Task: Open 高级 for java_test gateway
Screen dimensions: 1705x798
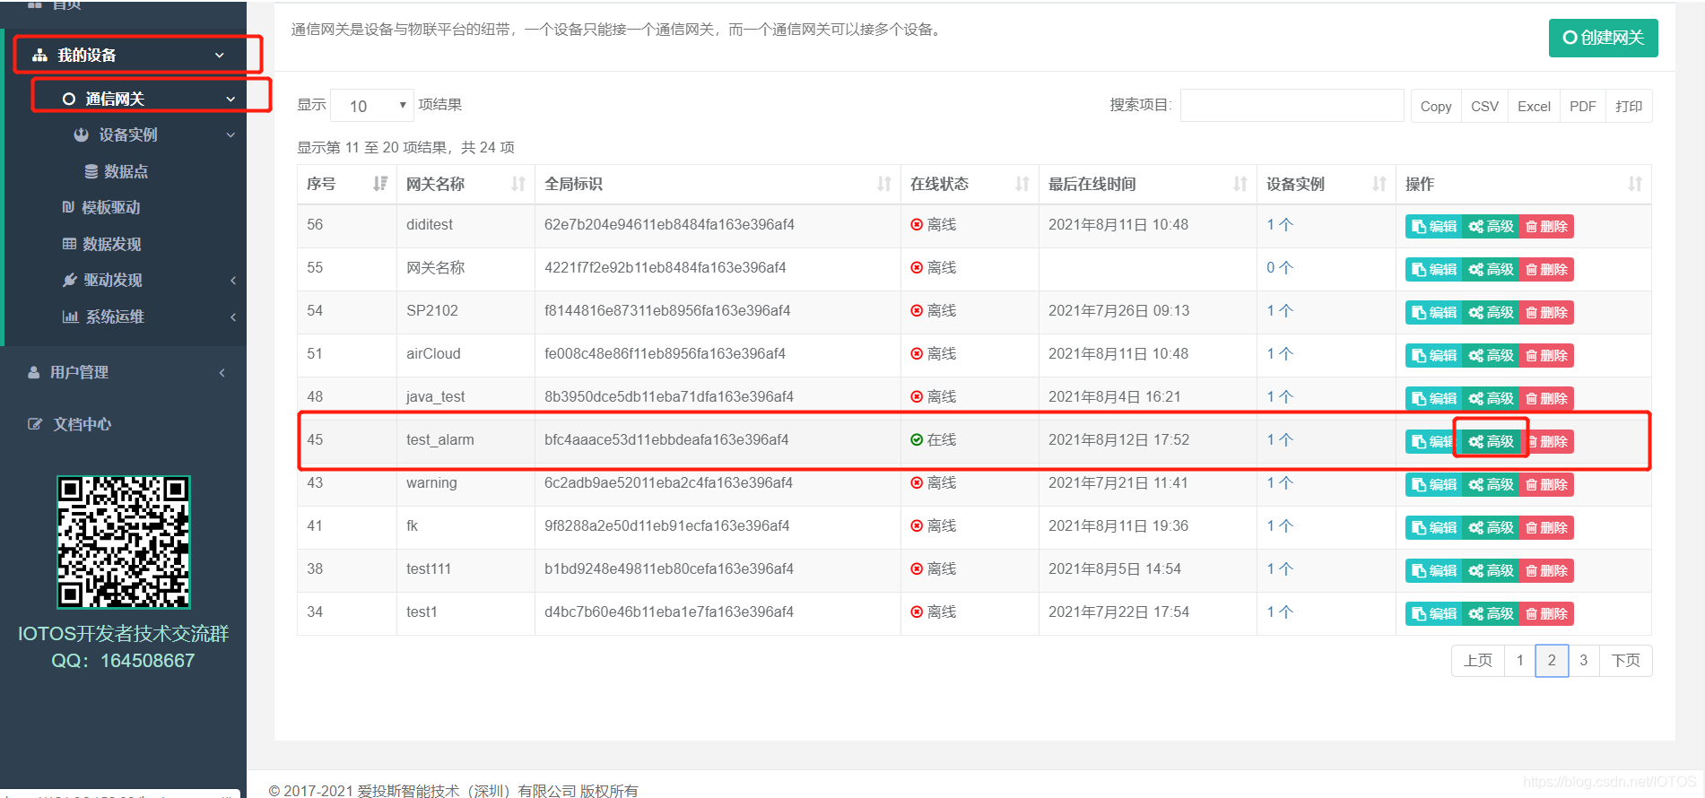Action: point(1491,399)
